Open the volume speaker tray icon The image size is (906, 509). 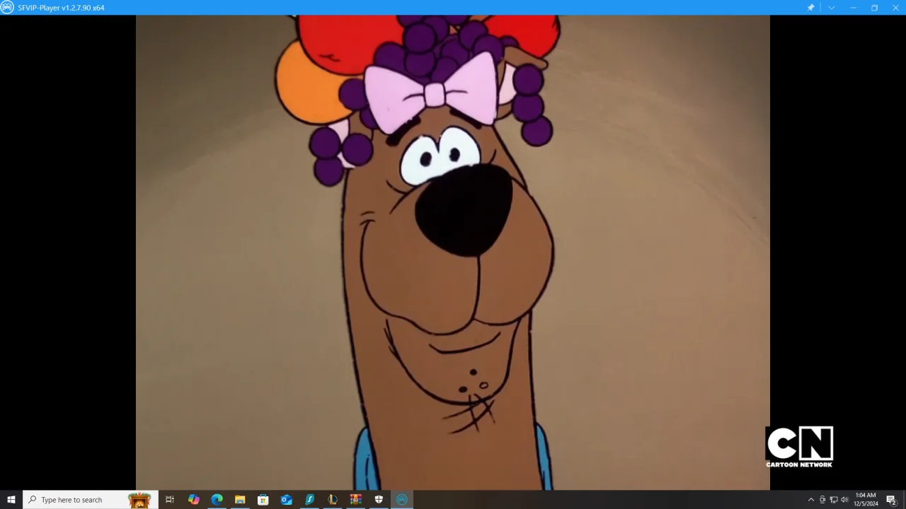(844, 500)
